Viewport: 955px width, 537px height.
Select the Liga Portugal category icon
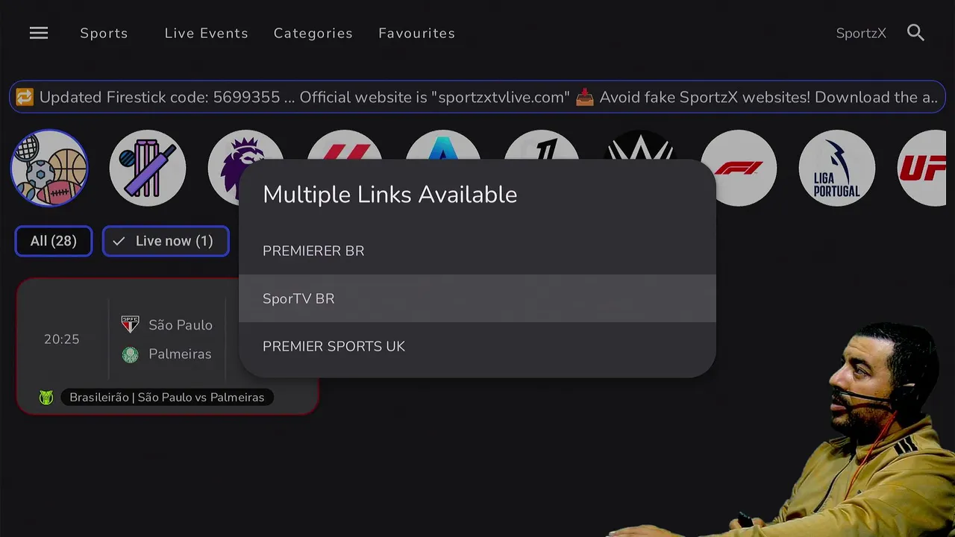(x=837, y=168)
